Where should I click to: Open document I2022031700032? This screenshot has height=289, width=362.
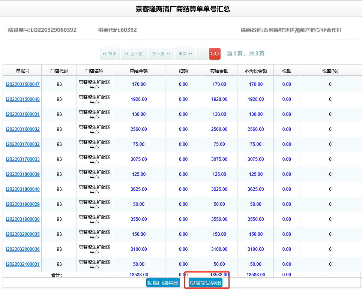pyautogui.click(x=23, y=144)
